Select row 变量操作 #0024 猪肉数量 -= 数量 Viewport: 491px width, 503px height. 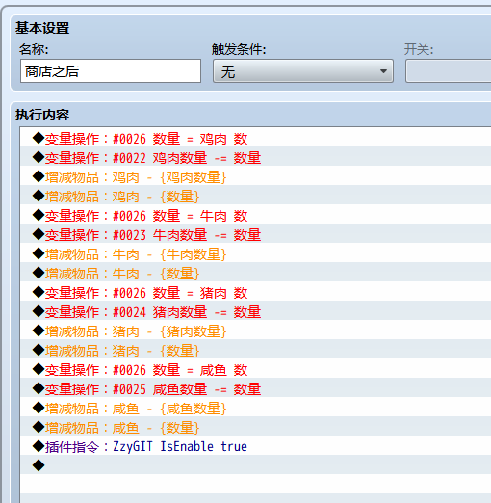255,310
